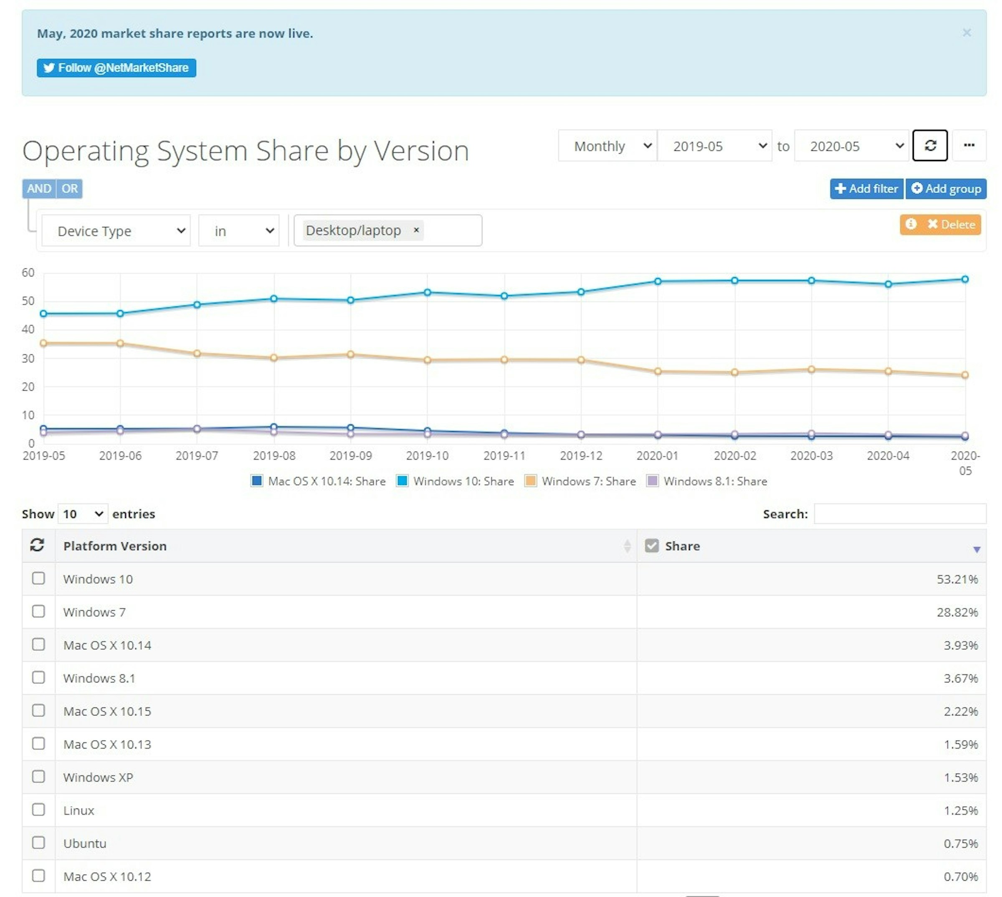Click Windows 10 data point at 2020-05

click(964, 279)
